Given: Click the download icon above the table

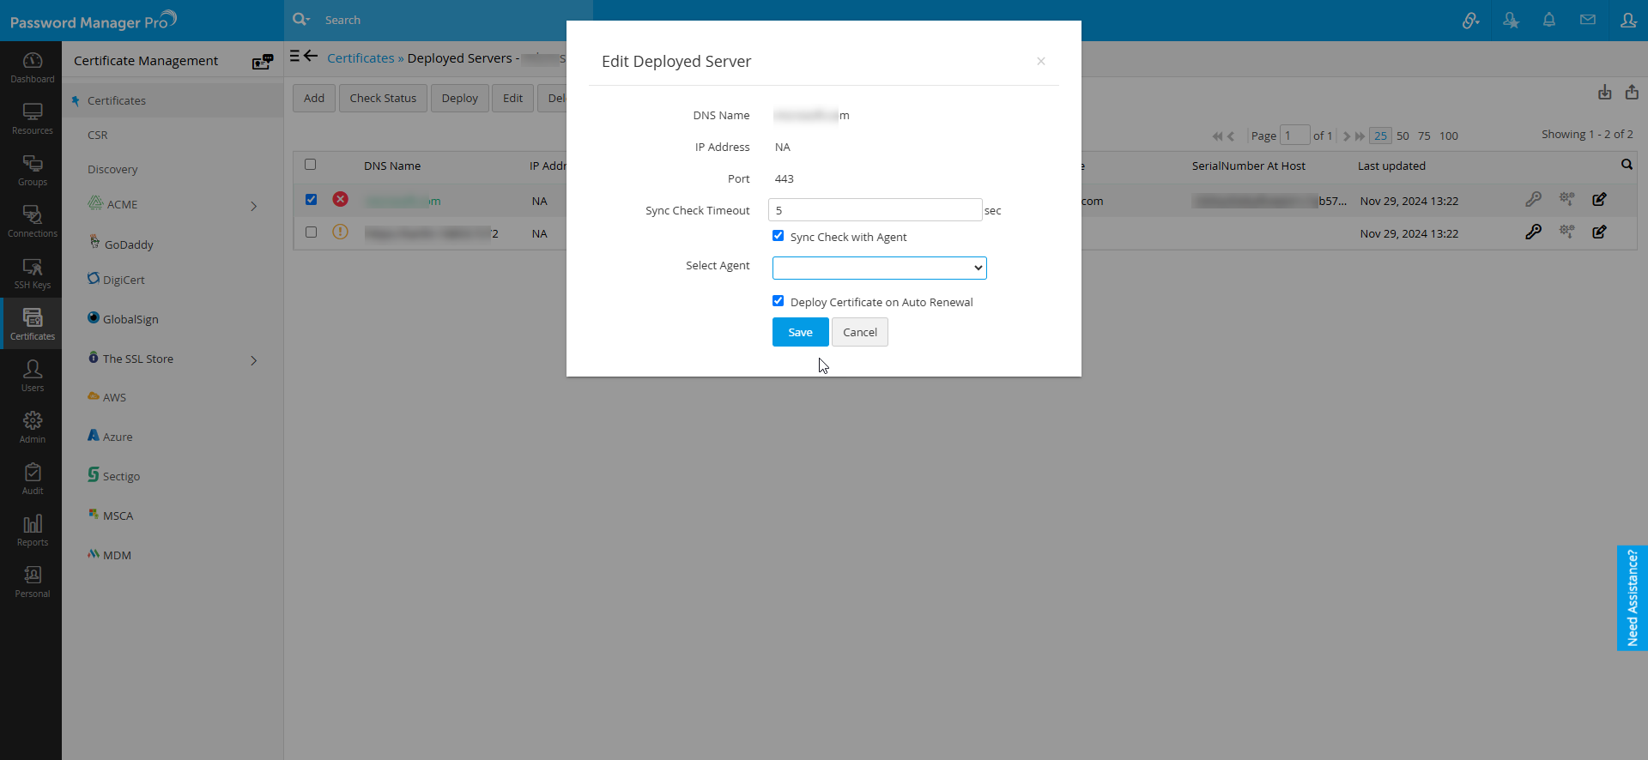Looking at the screenshot, I should pos(1604,93).
